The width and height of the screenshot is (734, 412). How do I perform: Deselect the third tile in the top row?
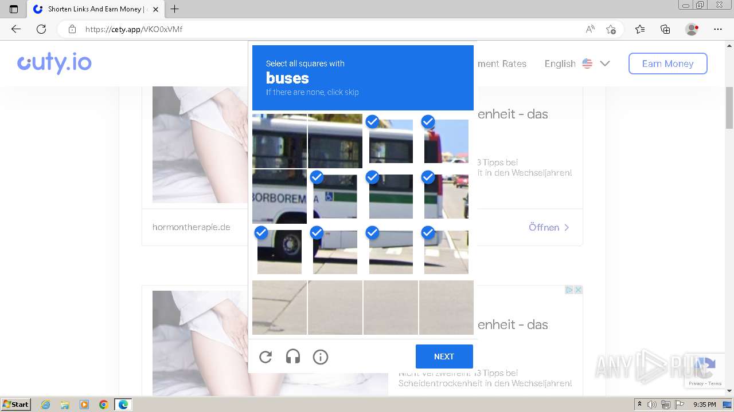point(391,141)
